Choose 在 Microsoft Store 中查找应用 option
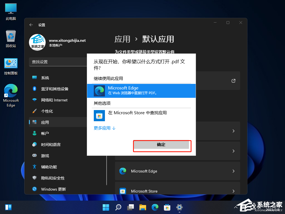The image size is (285, 214). tap(137, 113)
